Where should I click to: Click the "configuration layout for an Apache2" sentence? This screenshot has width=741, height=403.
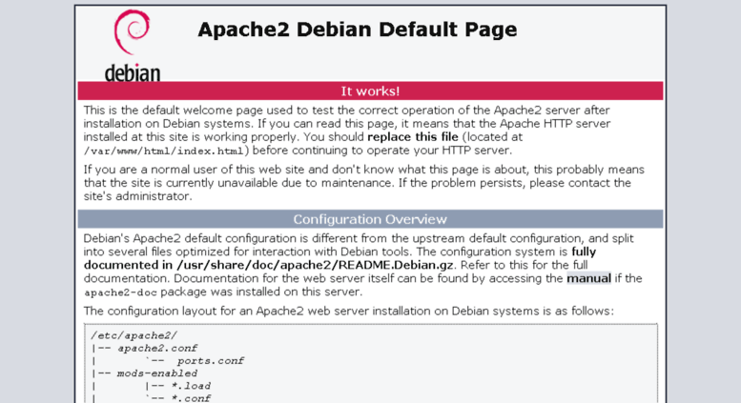coord(349,311)
